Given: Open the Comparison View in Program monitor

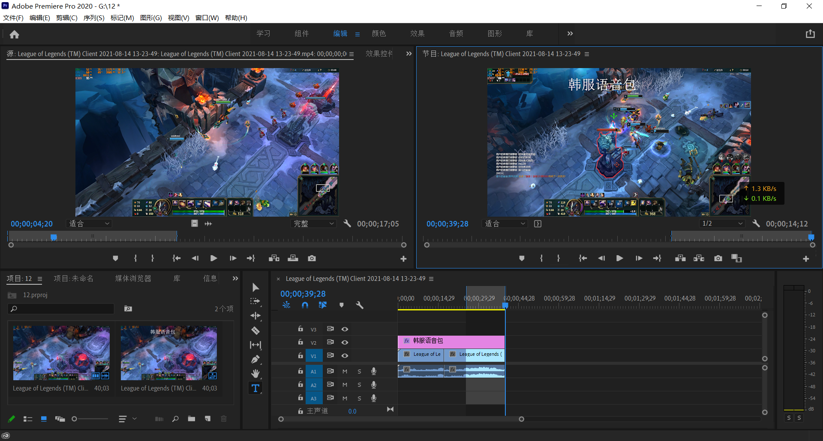Looking at the screenshot, I should click(736, 258).
